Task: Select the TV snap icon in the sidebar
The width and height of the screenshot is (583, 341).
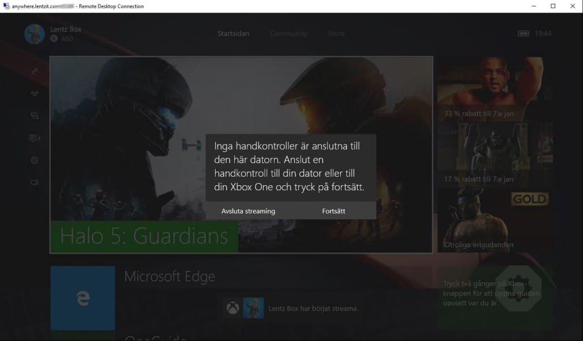Action: pos(35,182)
